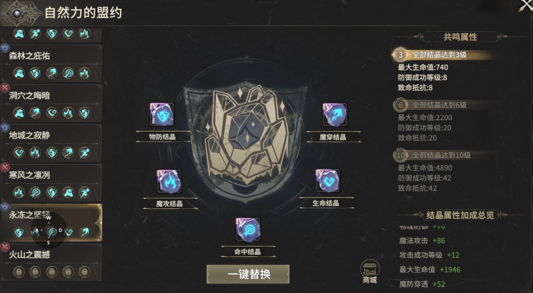Select the 魔攻结晶 crystal icon
This screenshot has height=293, width=533.
169,181
